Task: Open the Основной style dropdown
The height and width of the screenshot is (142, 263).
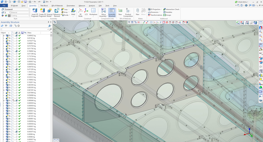Action: pos(29,9)
